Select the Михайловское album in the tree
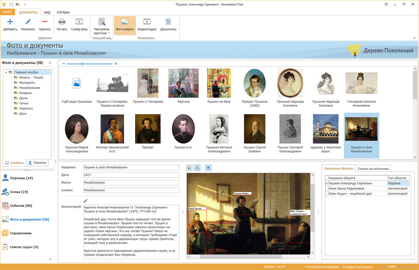Viewport: 419px width, 270px height. click(30, 88)
